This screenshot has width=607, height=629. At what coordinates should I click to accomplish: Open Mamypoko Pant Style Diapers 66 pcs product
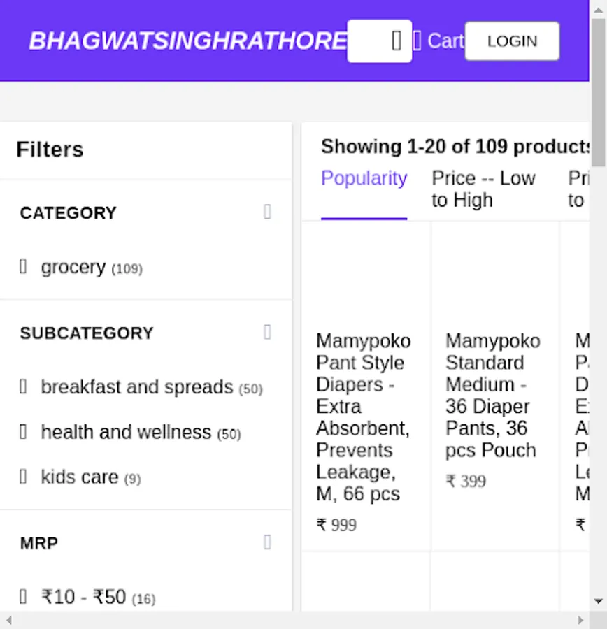click(x=363, y=417)
